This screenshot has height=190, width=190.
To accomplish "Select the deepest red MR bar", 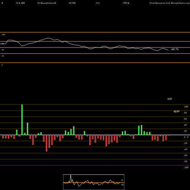I will pyautogui.click(x=46, y=143).
